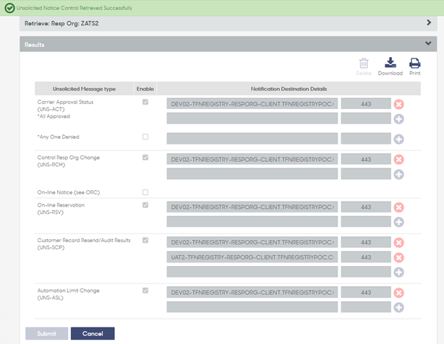444x344 pixels.
Task: Click the Cancel button
Action: tap(93, 334)
